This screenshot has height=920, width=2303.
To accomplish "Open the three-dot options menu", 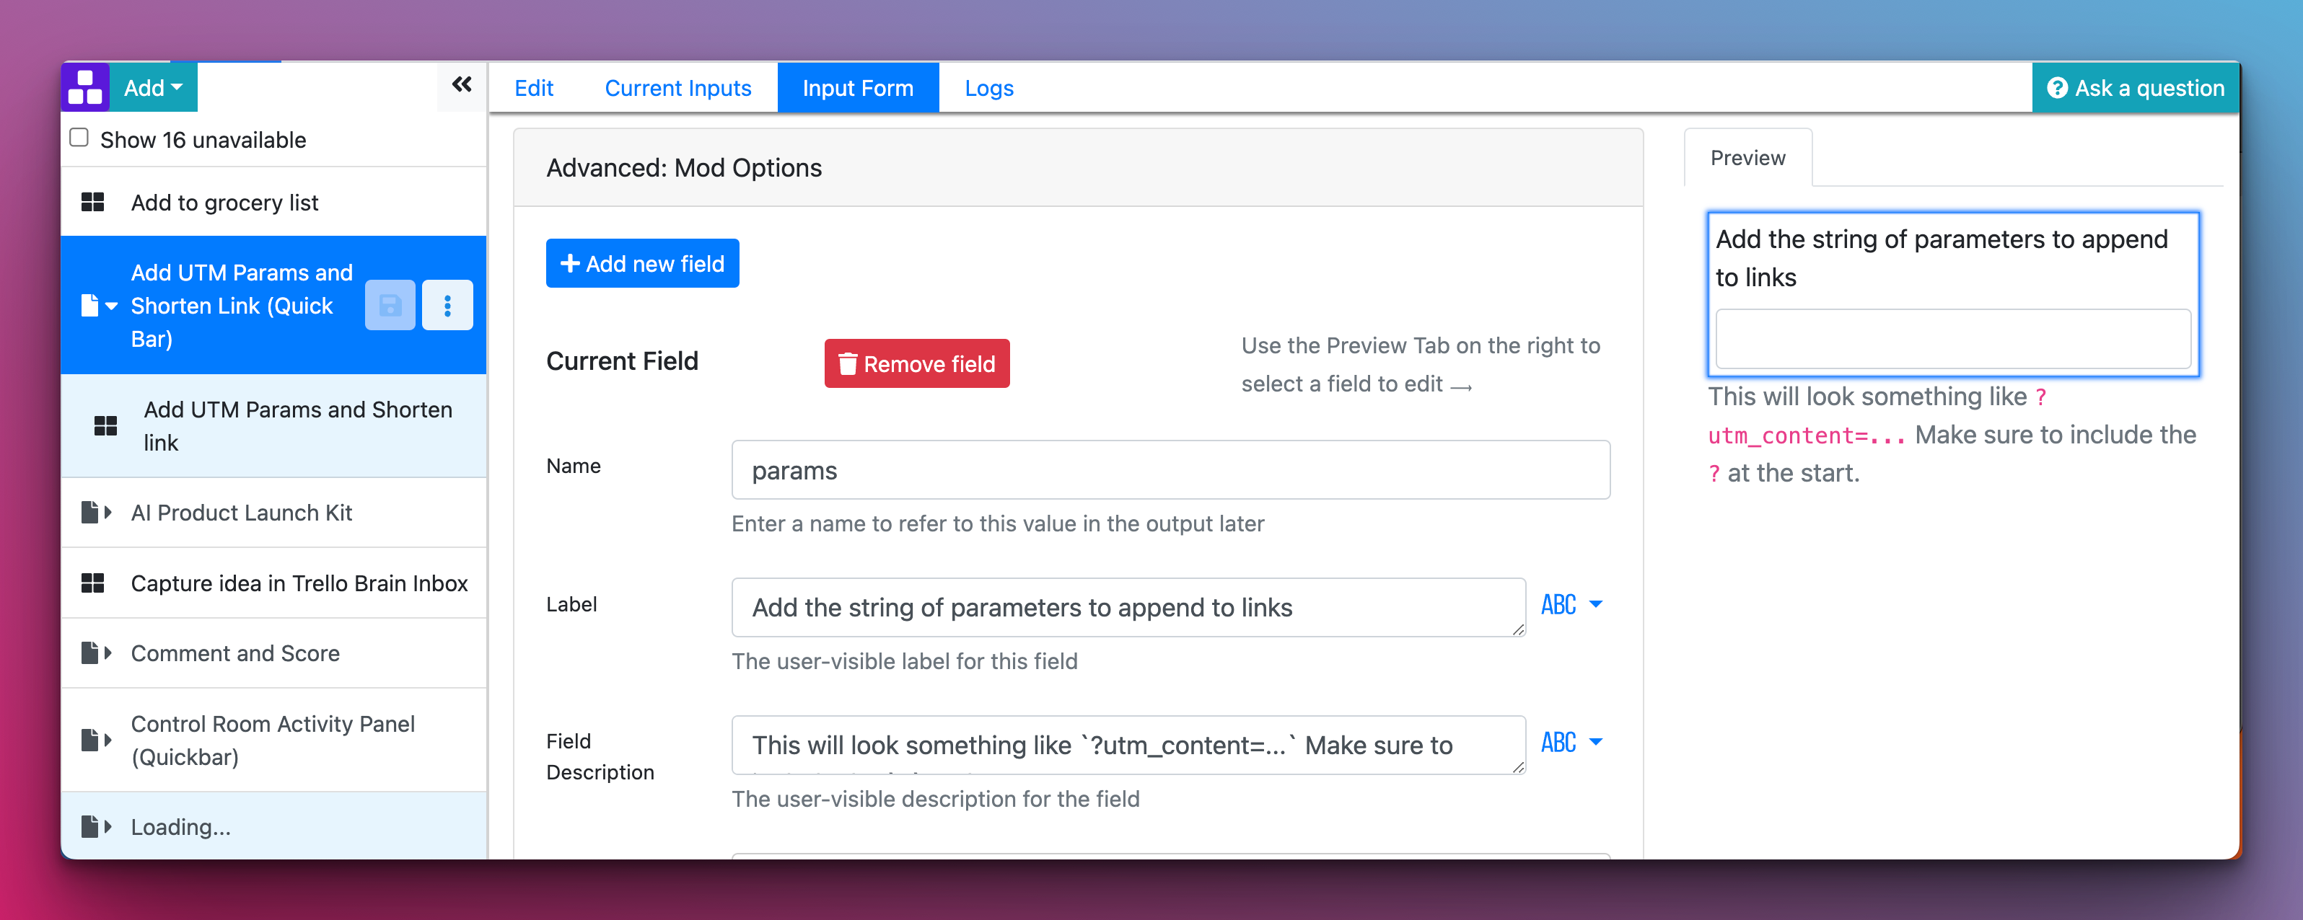I will 447,306.
